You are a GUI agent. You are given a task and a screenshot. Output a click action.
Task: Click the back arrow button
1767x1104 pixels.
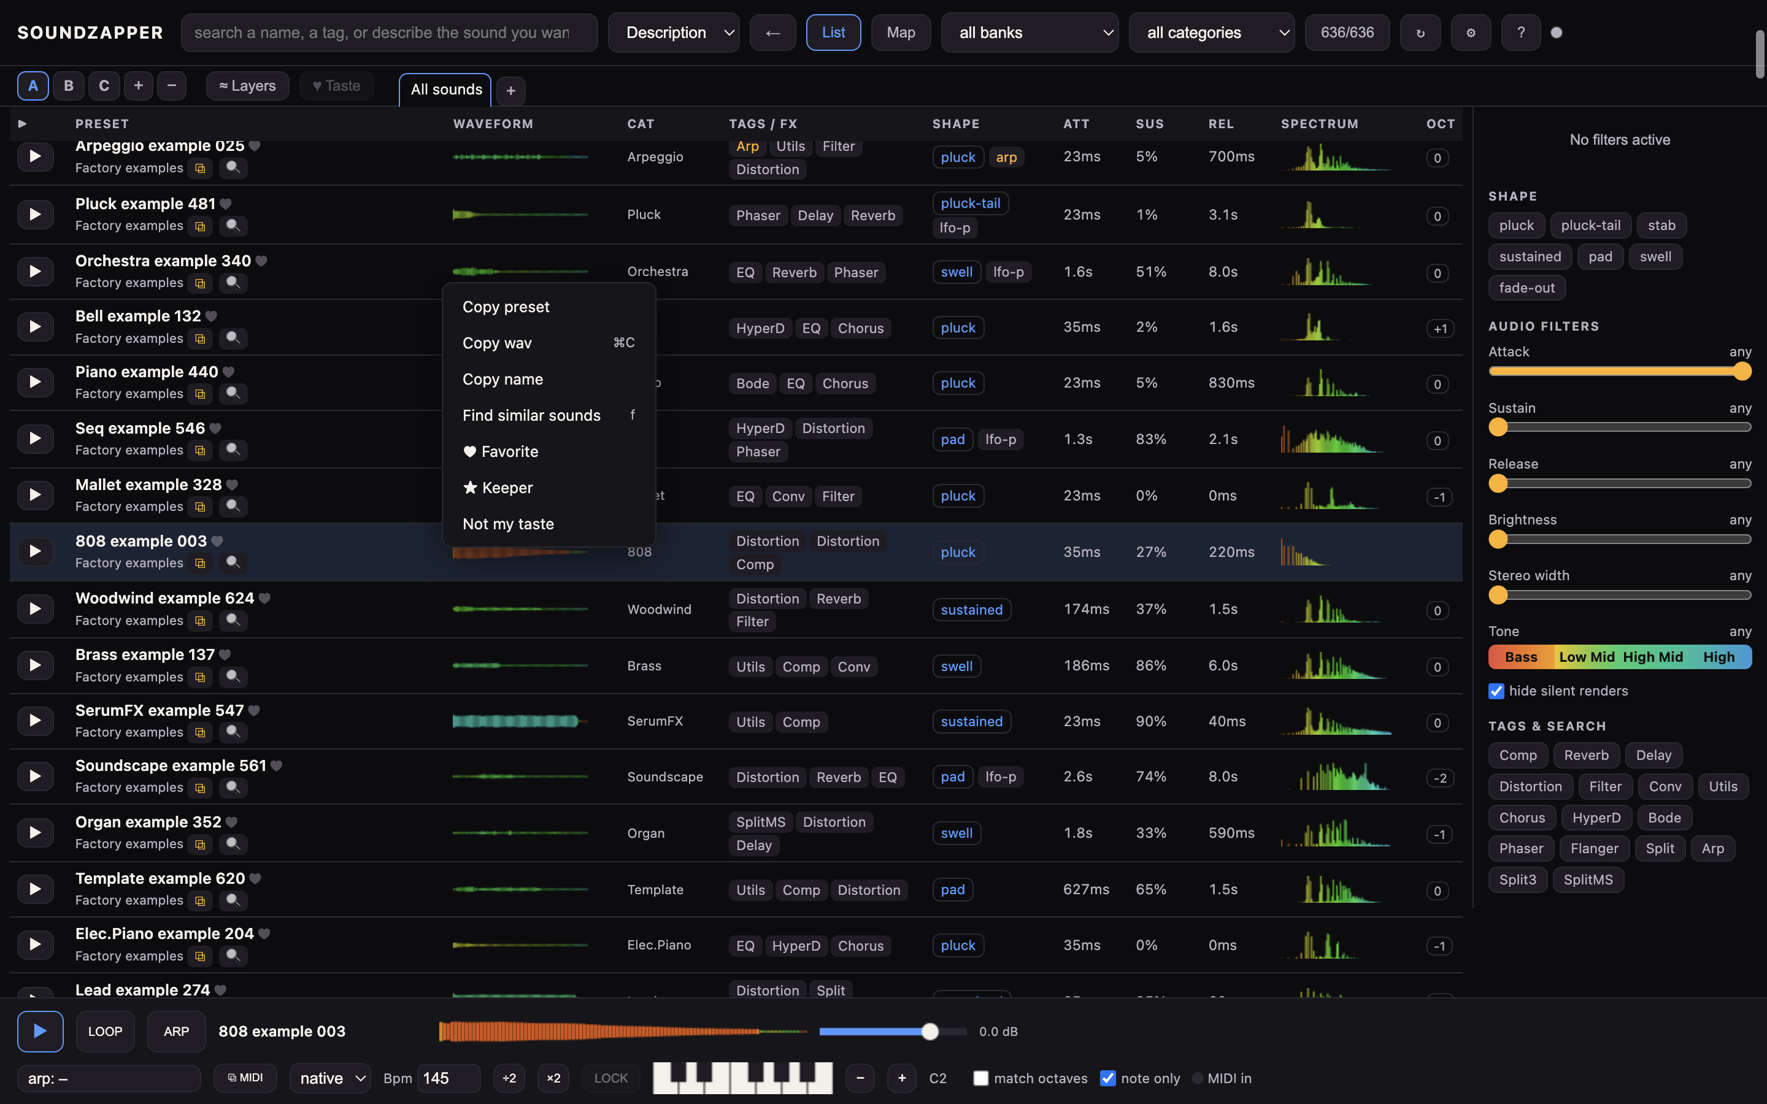tap(772, 33)
